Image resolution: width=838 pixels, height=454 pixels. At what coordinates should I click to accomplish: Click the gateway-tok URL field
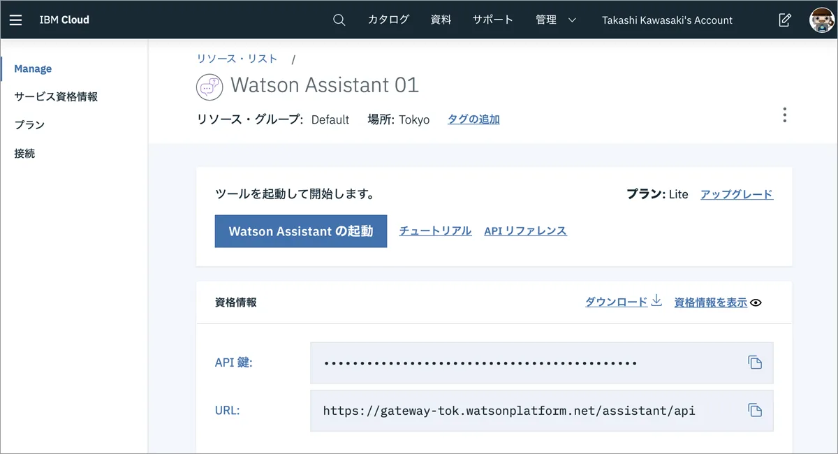click(x=542, y=411)
